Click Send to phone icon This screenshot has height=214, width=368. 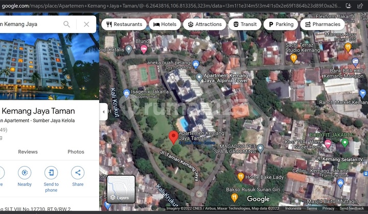(51, 173)
